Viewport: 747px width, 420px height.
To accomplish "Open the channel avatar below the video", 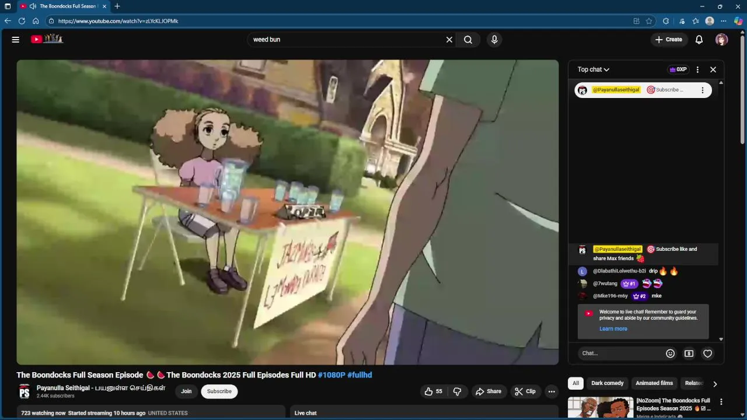I will (x=25, y=391).
